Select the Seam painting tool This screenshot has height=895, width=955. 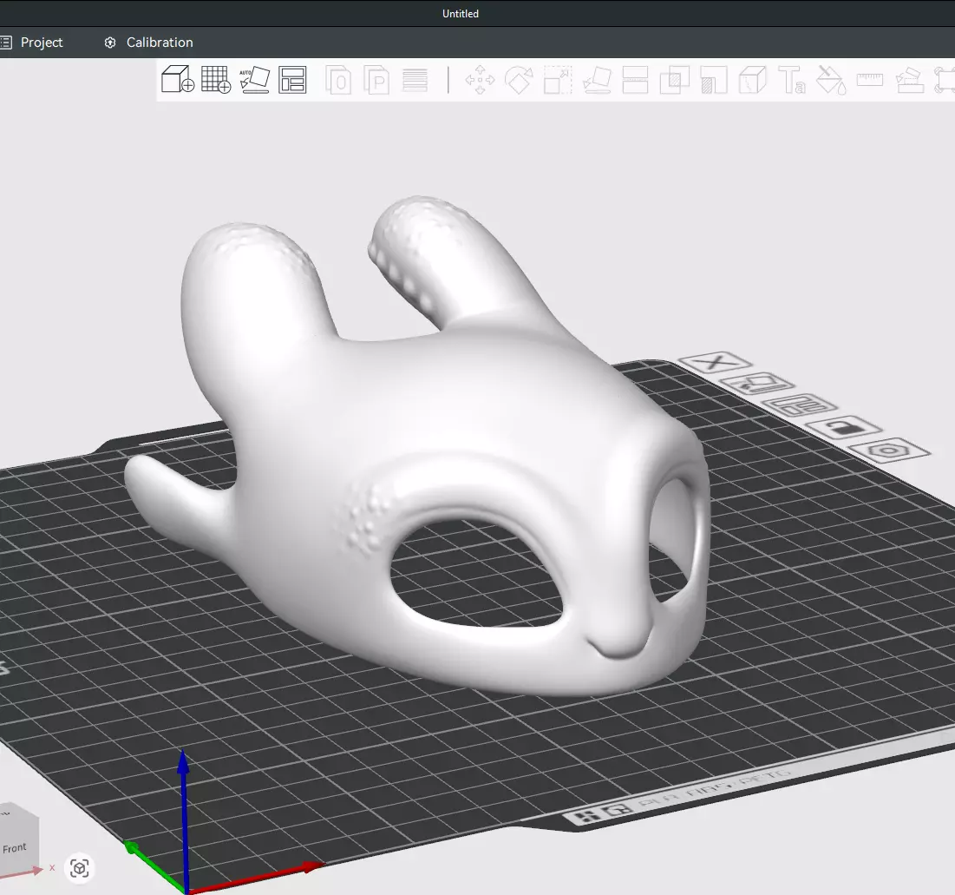753,80
